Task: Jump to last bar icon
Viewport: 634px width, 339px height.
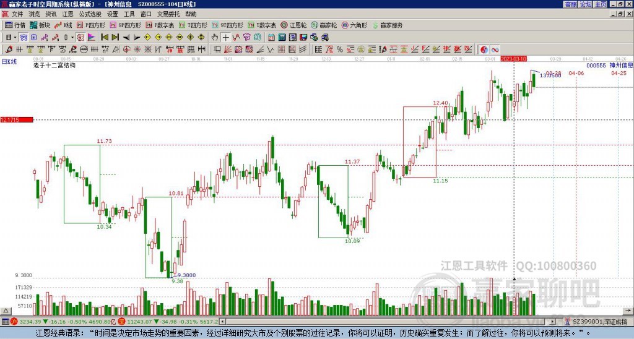Action: [115, 38]
